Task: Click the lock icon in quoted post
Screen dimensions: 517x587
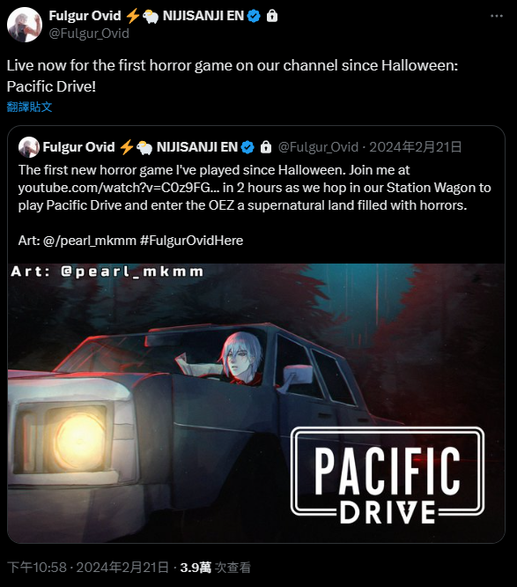Action: (x=266, y=147)
